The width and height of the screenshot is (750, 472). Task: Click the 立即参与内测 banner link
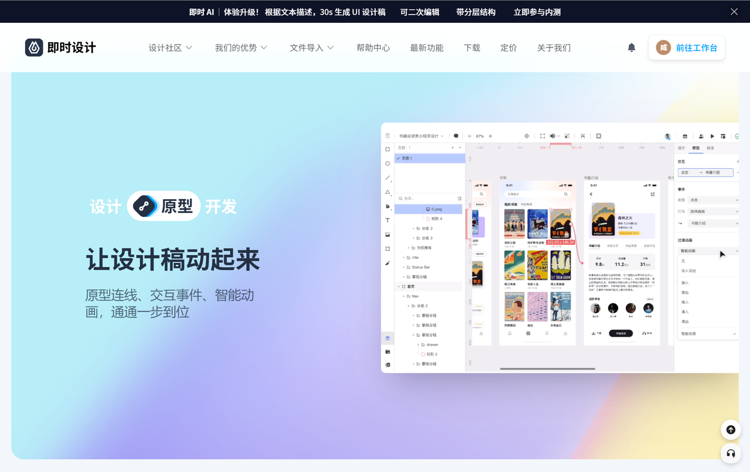537,12
